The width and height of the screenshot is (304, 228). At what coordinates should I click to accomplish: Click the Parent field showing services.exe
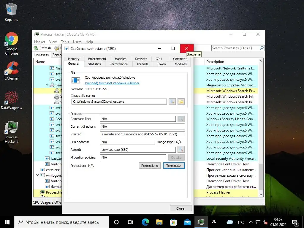[138, 150]
